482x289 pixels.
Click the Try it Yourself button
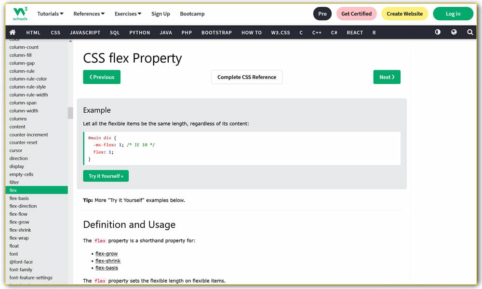tap(106, 176)
